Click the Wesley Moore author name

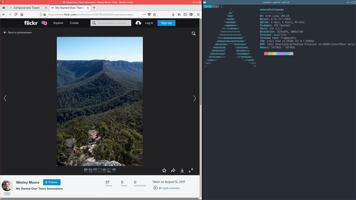28,182
